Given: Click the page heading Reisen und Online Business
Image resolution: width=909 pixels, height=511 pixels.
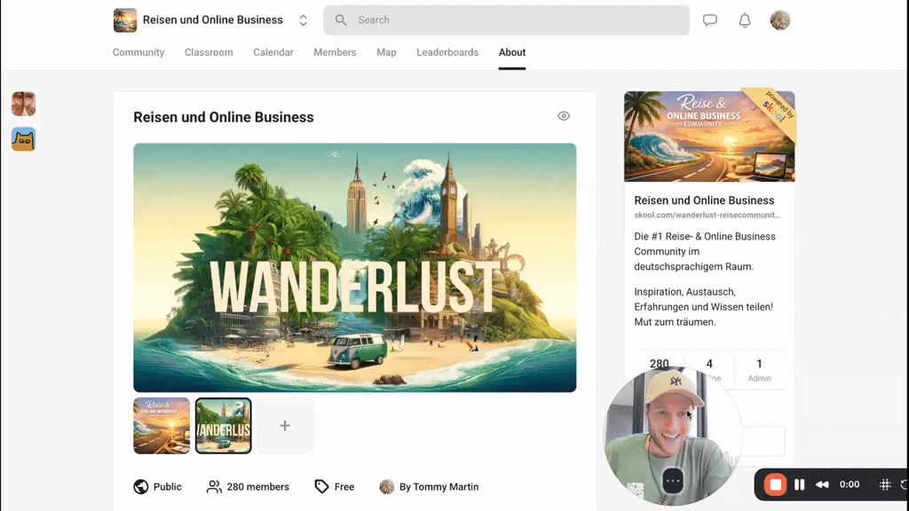Looking at the screenshot, I should (x=223, y=117).
